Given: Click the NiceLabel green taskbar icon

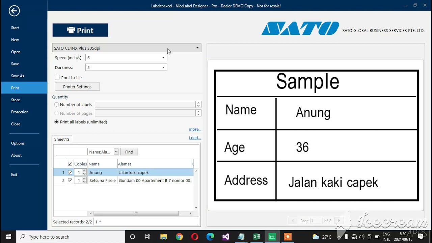Looking at the screenshot, I should coord(272,237).
